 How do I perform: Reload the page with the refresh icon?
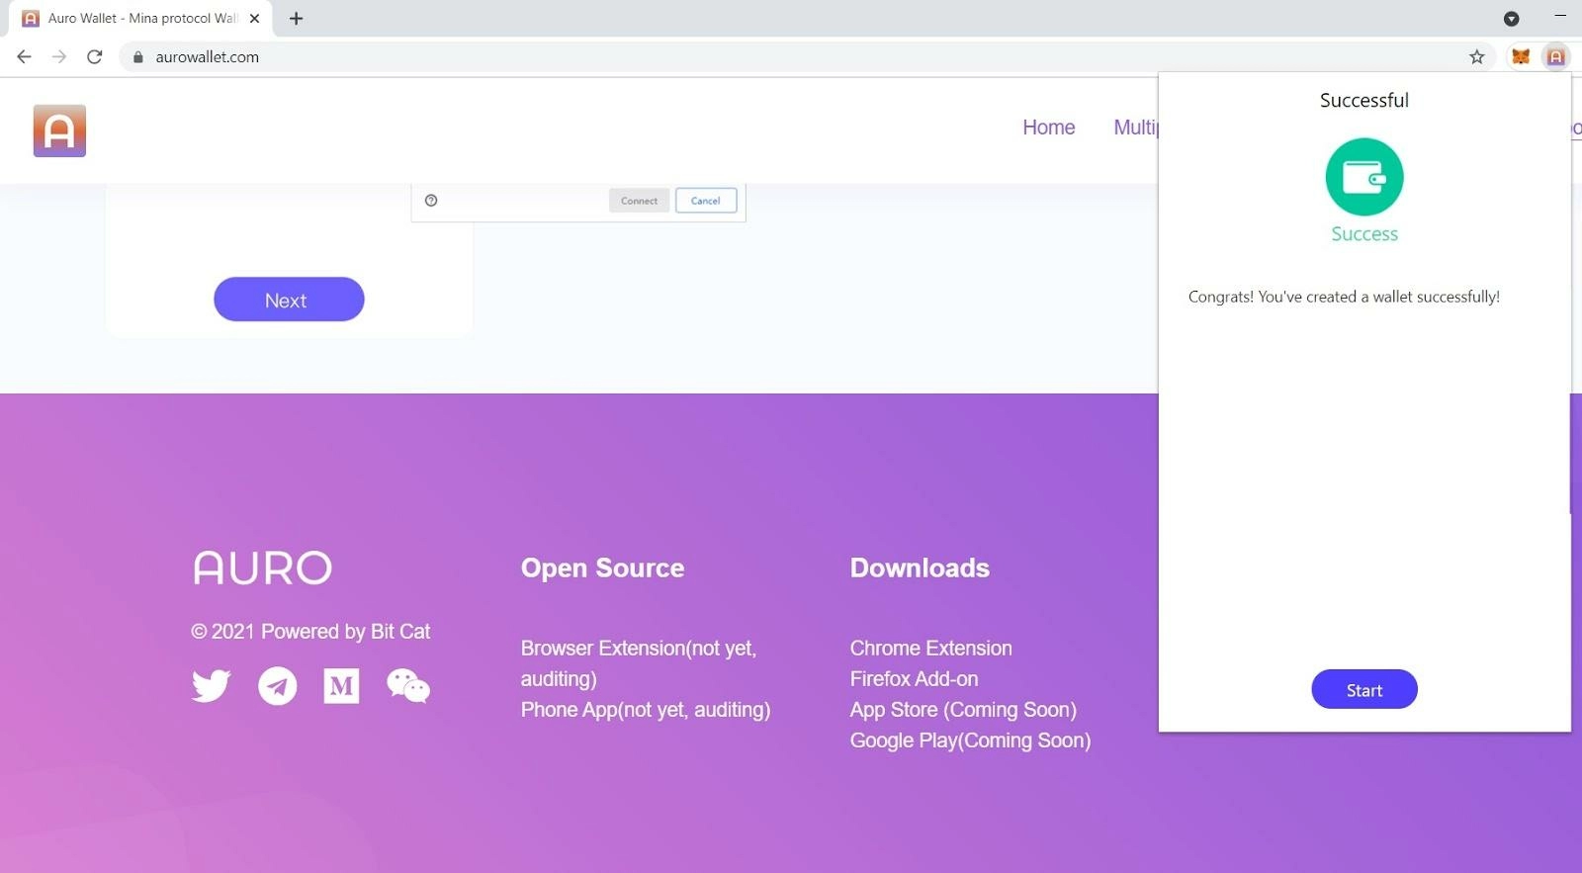point(95,56)
